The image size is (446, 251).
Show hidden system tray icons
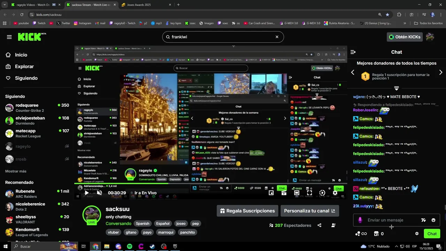397,246
